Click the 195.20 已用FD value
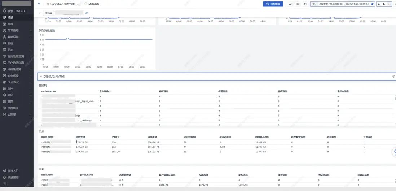This screenshot has width=396, height=191. (116, 152)
